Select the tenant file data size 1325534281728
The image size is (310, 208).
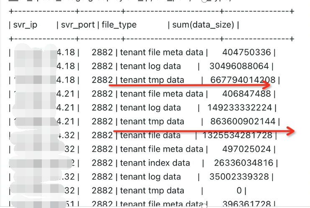[x=237, y=135]
